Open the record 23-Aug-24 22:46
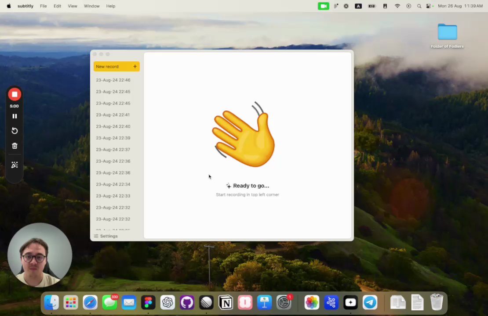Image resolution: width=488 pixels, height=316 pixels. (113, 80)
